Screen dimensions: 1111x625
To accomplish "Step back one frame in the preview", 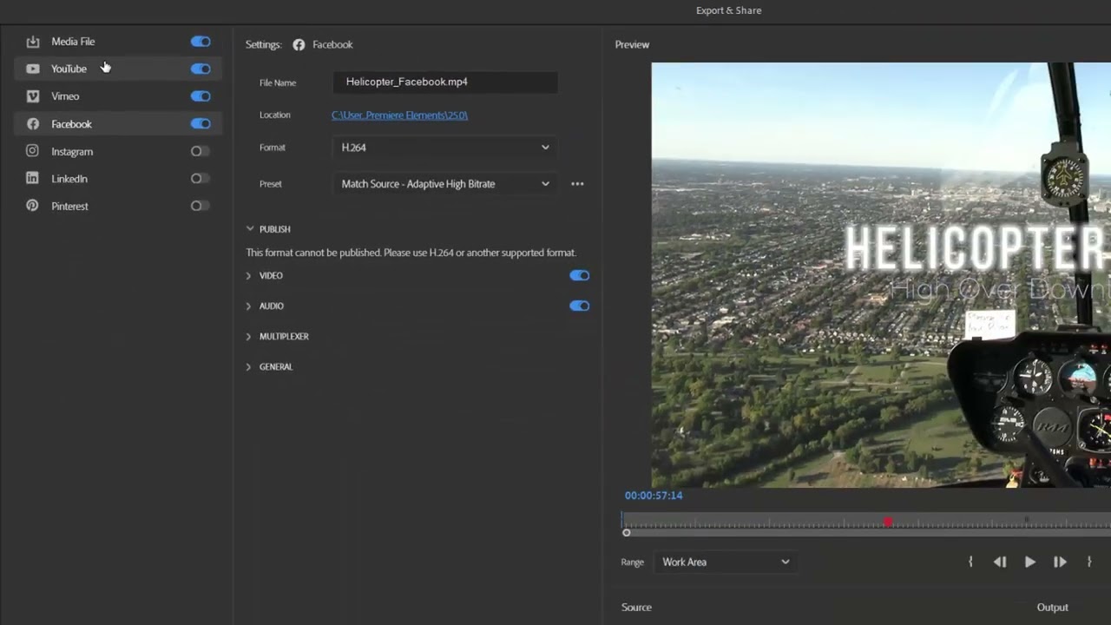I will click(x=1000, y=562).
